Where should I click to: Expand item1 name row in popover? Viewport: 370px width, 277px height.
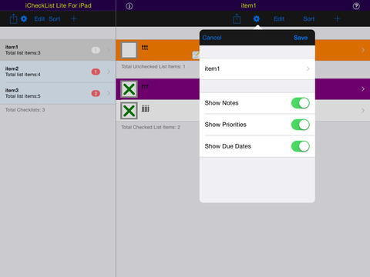click(x=257, y=68)
